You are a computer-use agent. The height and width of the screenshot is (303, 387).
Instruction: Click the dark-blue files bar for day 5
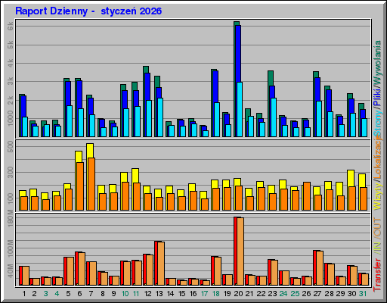pos(68,93)
